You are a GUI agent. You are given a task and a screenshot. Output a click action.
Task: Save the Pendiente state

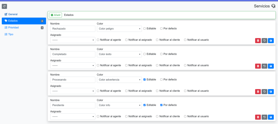click(271, 117)
